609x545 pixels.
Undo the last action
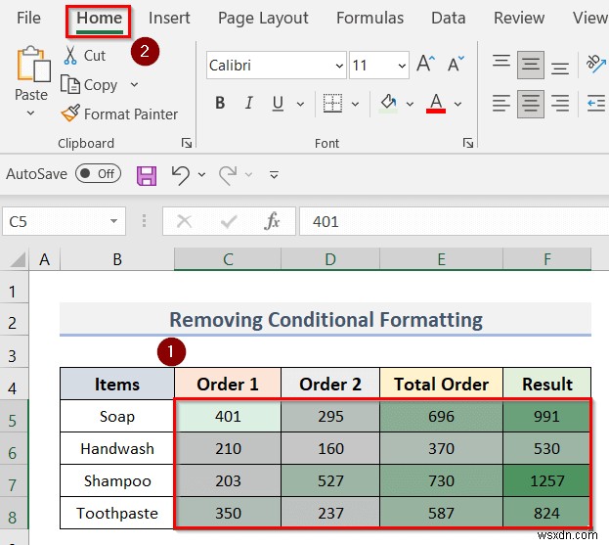pyautogui.click(x=181, y=175)
